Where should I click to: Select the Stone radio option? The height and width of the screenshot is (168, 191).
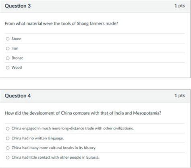[8, 39]
